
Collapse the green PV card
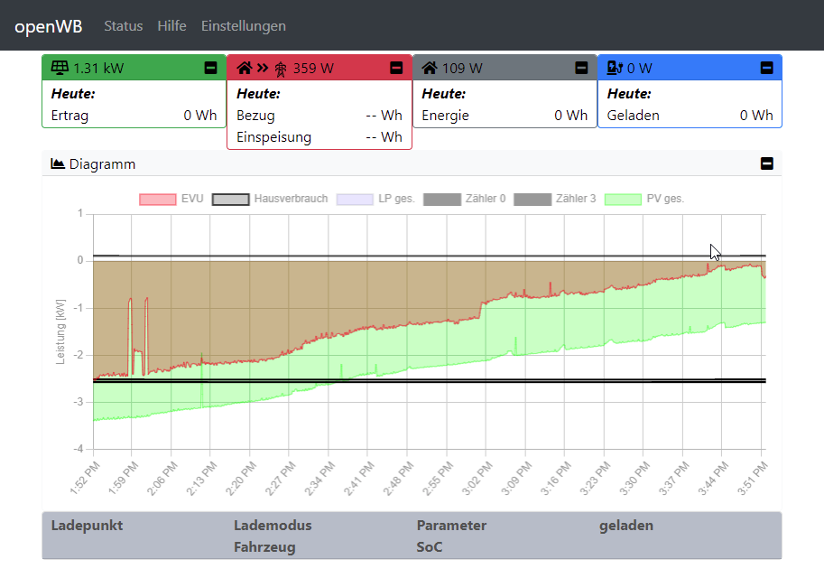(211, 68)
